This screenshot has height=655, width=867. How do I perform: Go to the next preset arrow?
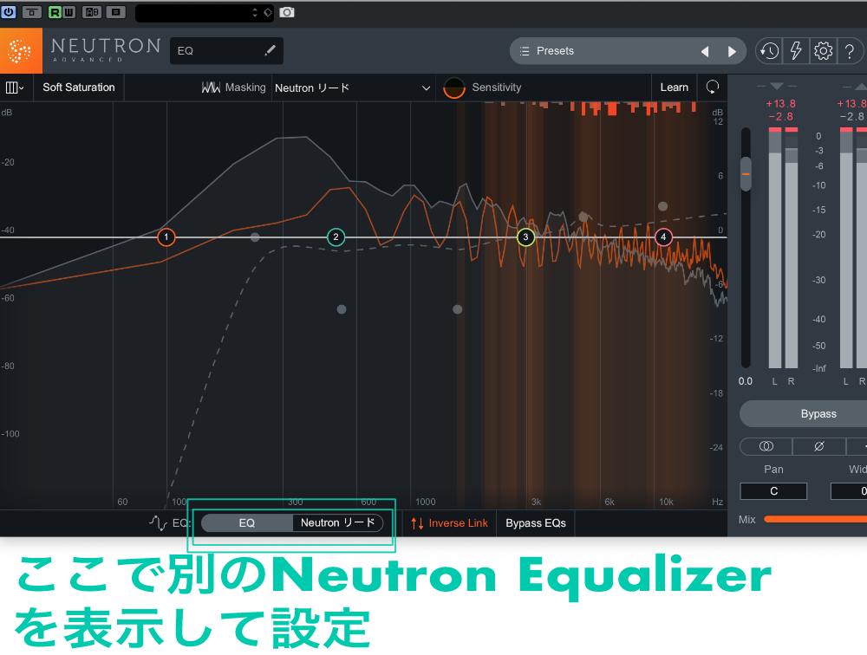coord(732,51)
